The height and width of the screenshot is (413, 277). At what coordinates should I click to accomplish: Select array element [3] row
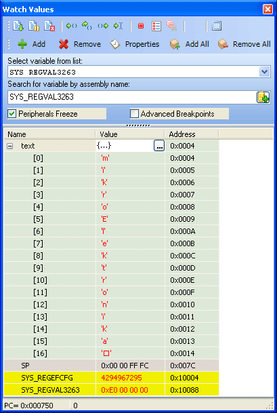click(111, 195)
